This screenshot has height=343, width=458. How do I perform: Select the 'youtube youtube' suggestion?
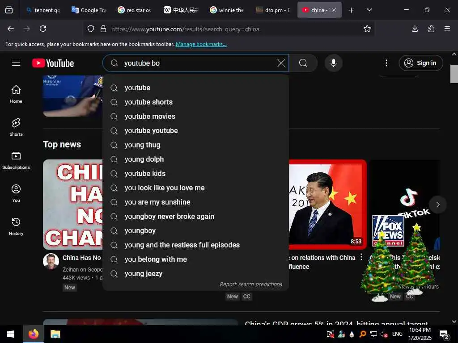click(196, 131)
